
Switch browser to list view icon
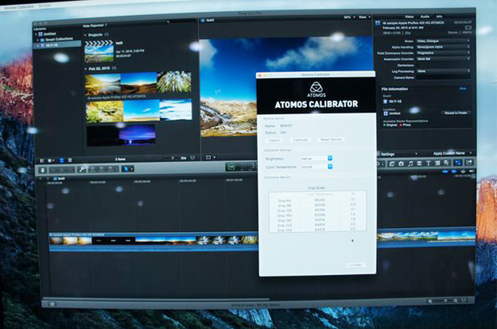[70, 161]
